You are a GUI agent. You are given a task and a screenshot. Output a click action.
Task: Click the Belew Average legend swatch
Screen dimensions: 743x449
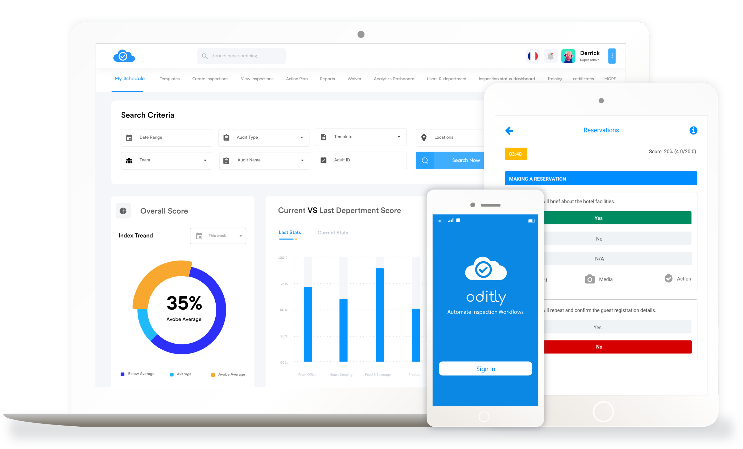122,374
